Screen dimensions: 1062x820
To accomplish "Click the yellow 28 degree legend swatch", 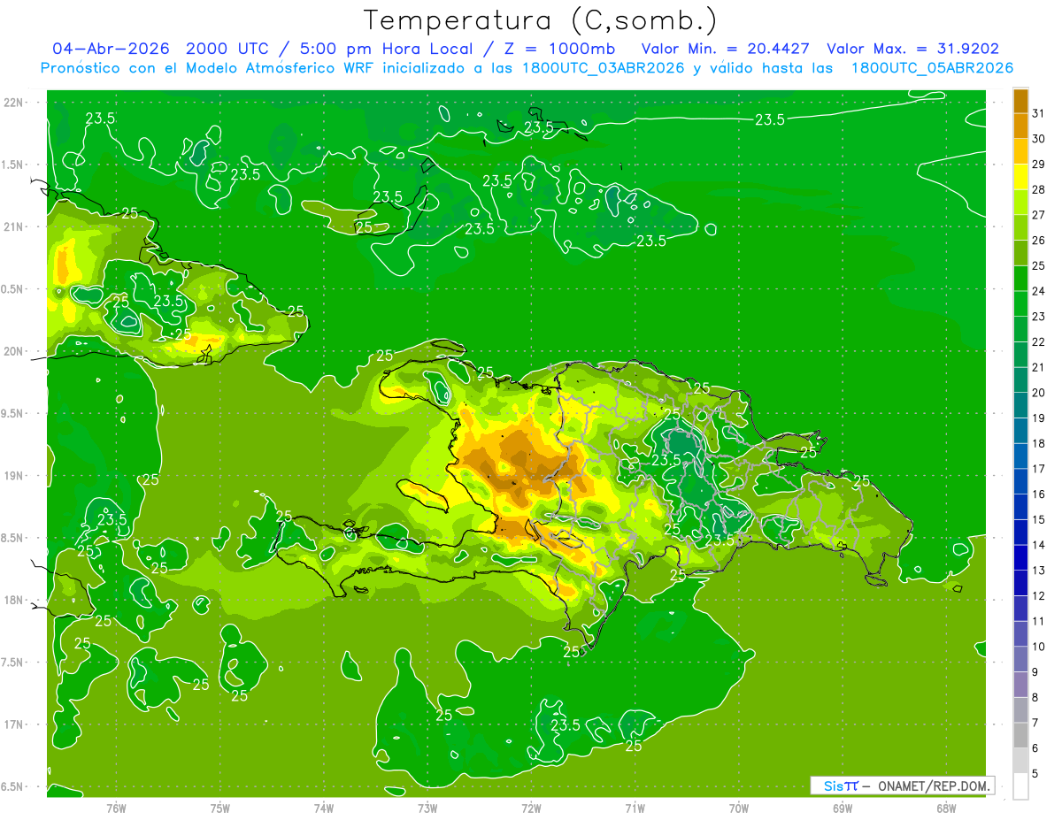I will 1020,177.
